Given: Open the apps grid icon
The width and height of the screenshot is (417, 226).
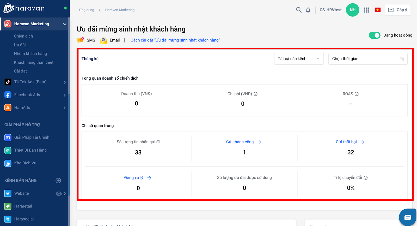Looking at the screenshot, I should click(x=366, y=10).
